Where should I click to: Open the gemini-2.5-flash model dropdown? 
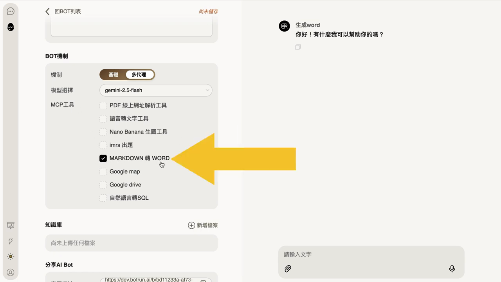click(156, 90)
